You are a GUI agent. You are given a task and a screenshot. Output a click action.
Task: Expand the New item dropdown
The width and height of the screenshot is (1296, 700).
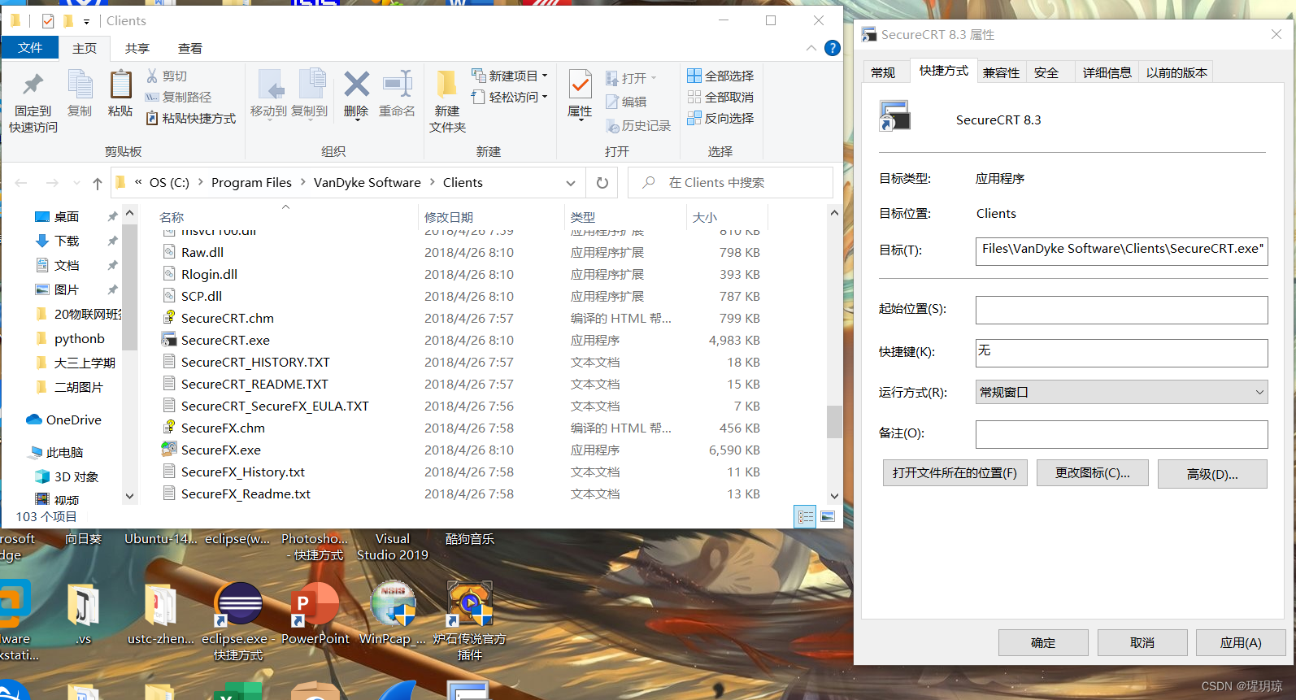[x=545, y=76]
